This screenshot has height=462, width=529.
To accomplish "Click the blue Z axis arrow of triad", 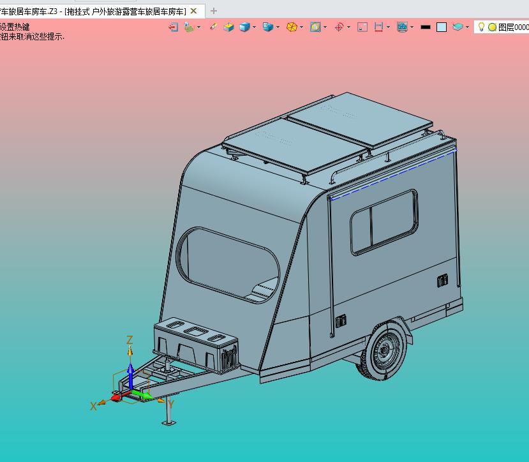I will pos(130,372).
